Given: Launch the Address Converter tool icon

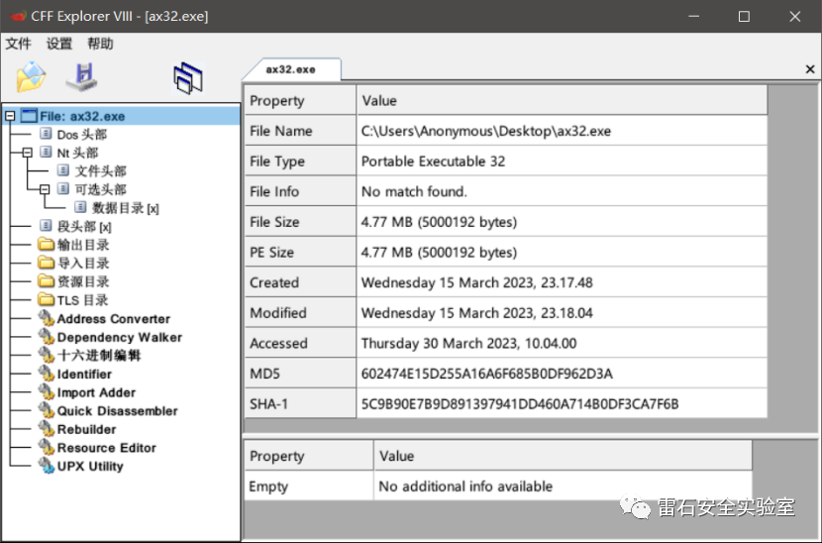Looking at the screenshot, I should click(47, 318).
